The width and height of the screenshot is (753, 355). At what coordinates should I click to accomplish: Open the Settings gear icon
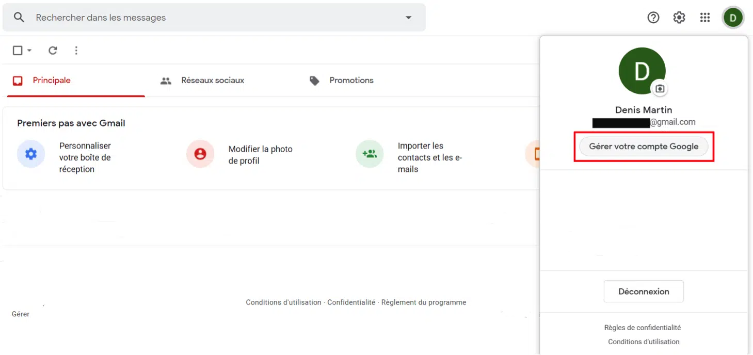click(679, 18)
